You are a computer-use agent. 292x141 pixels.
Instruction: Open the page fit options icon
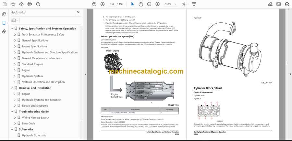[x=184, y=4]
